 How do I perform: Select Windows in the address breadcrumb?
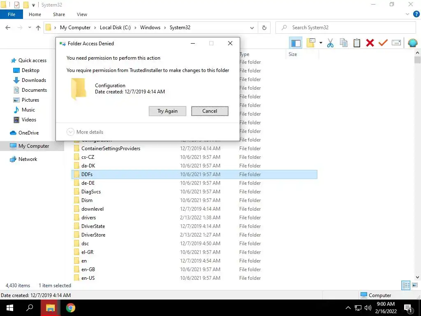150,28
